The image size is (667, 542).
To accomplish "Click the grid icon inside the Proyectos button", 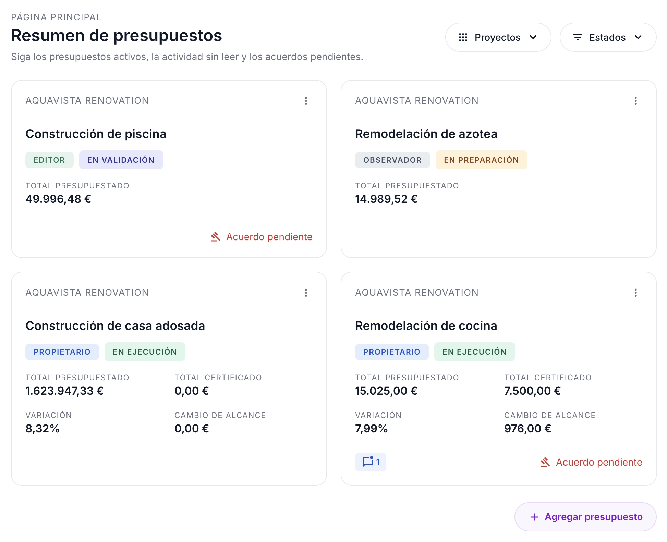I will pyautogui.click(x=463, y=37).
